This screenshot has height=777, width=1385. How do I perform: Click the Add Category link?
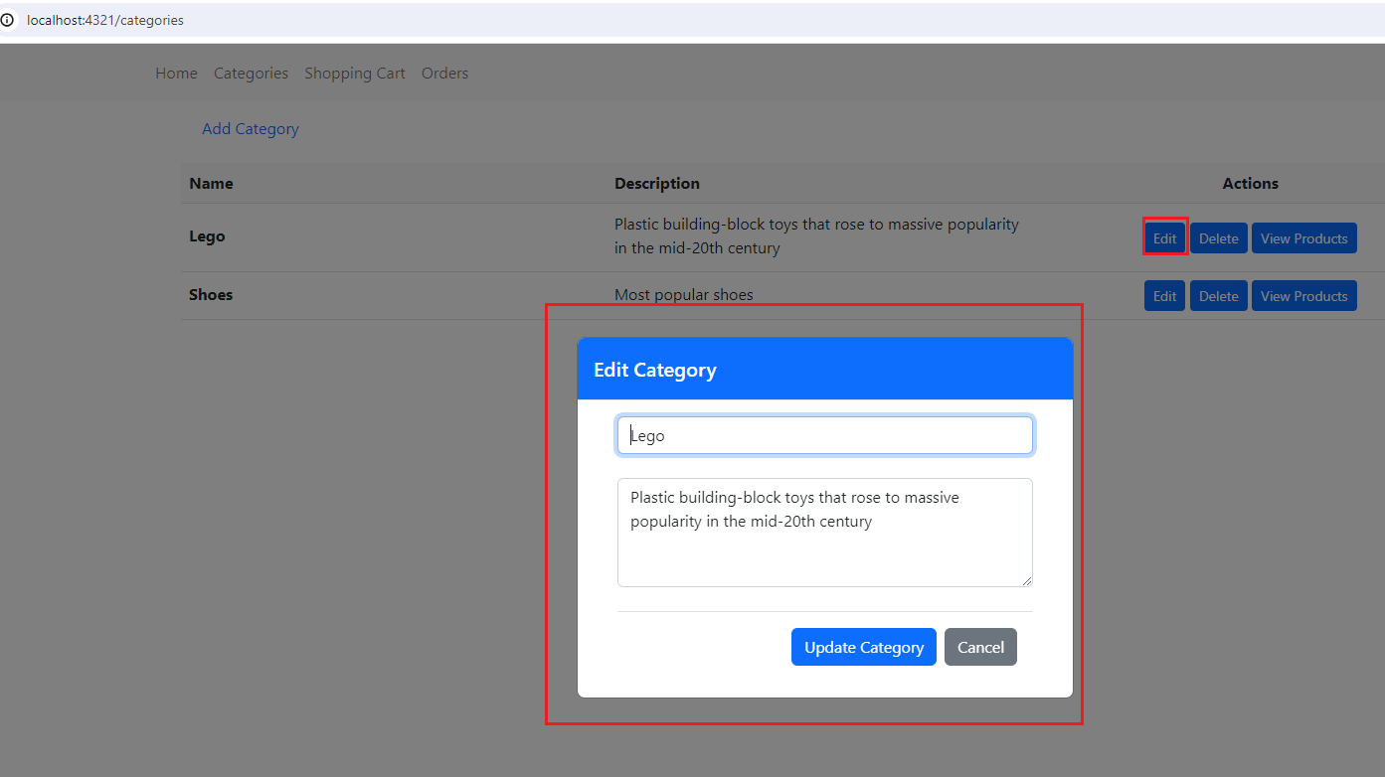click(x=251, y=128)
